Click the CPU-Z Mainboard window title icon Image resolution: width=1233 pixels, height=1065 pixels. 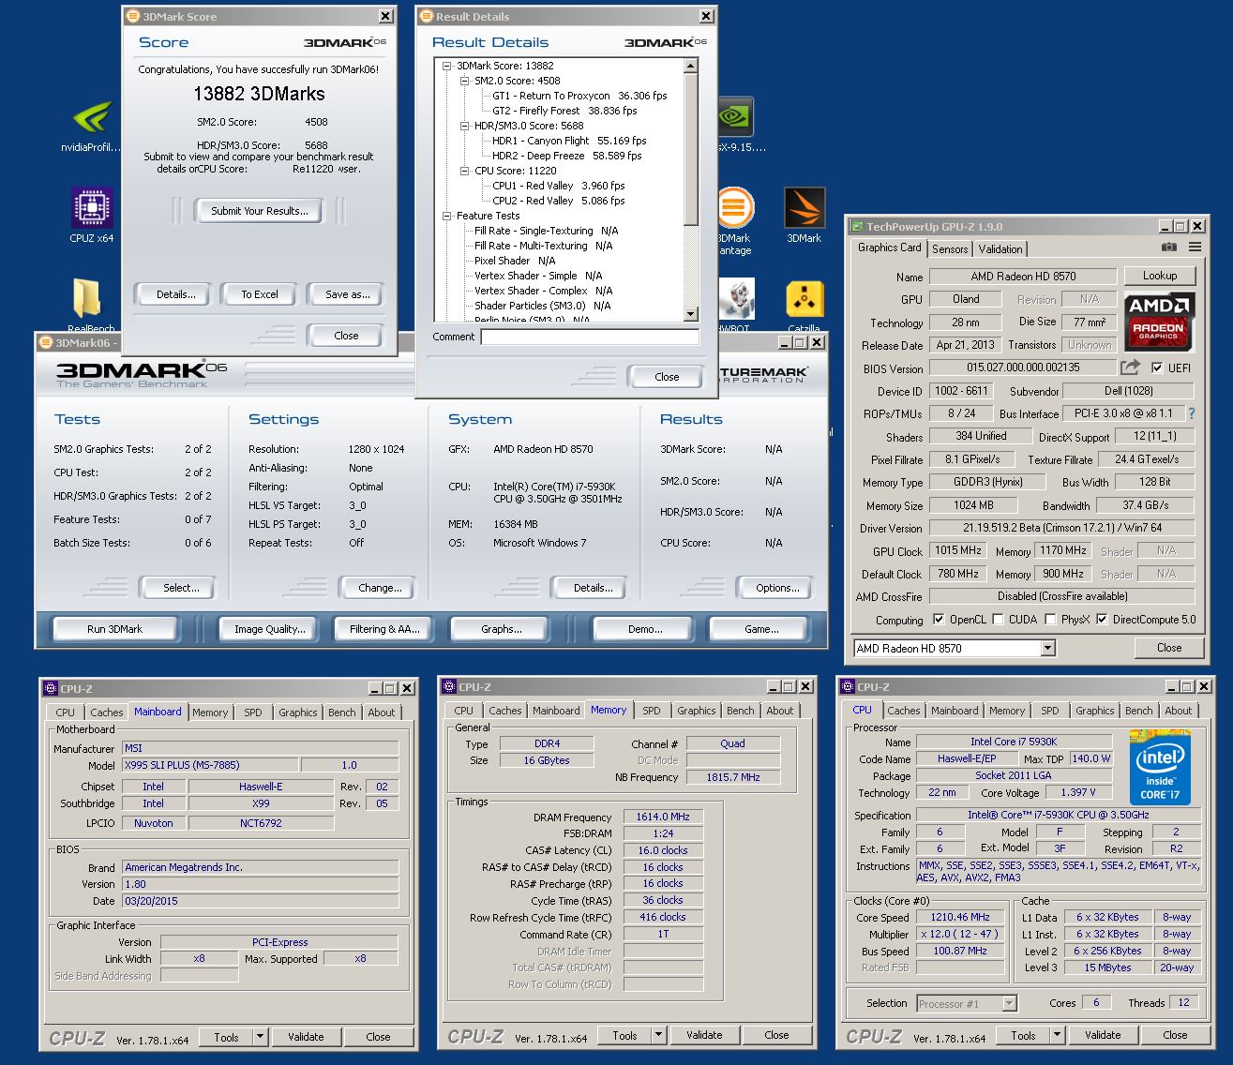[x=51, y=688]
